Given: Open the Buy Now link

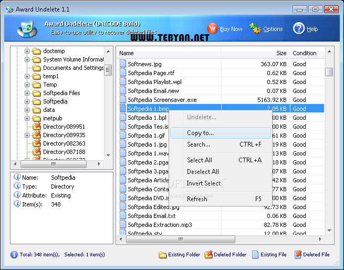Looking at the screenshot, I should click(231, 29).
